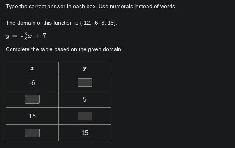Click the variable y starting the equation
Screen dimensions: 235x148
point(7,36)
